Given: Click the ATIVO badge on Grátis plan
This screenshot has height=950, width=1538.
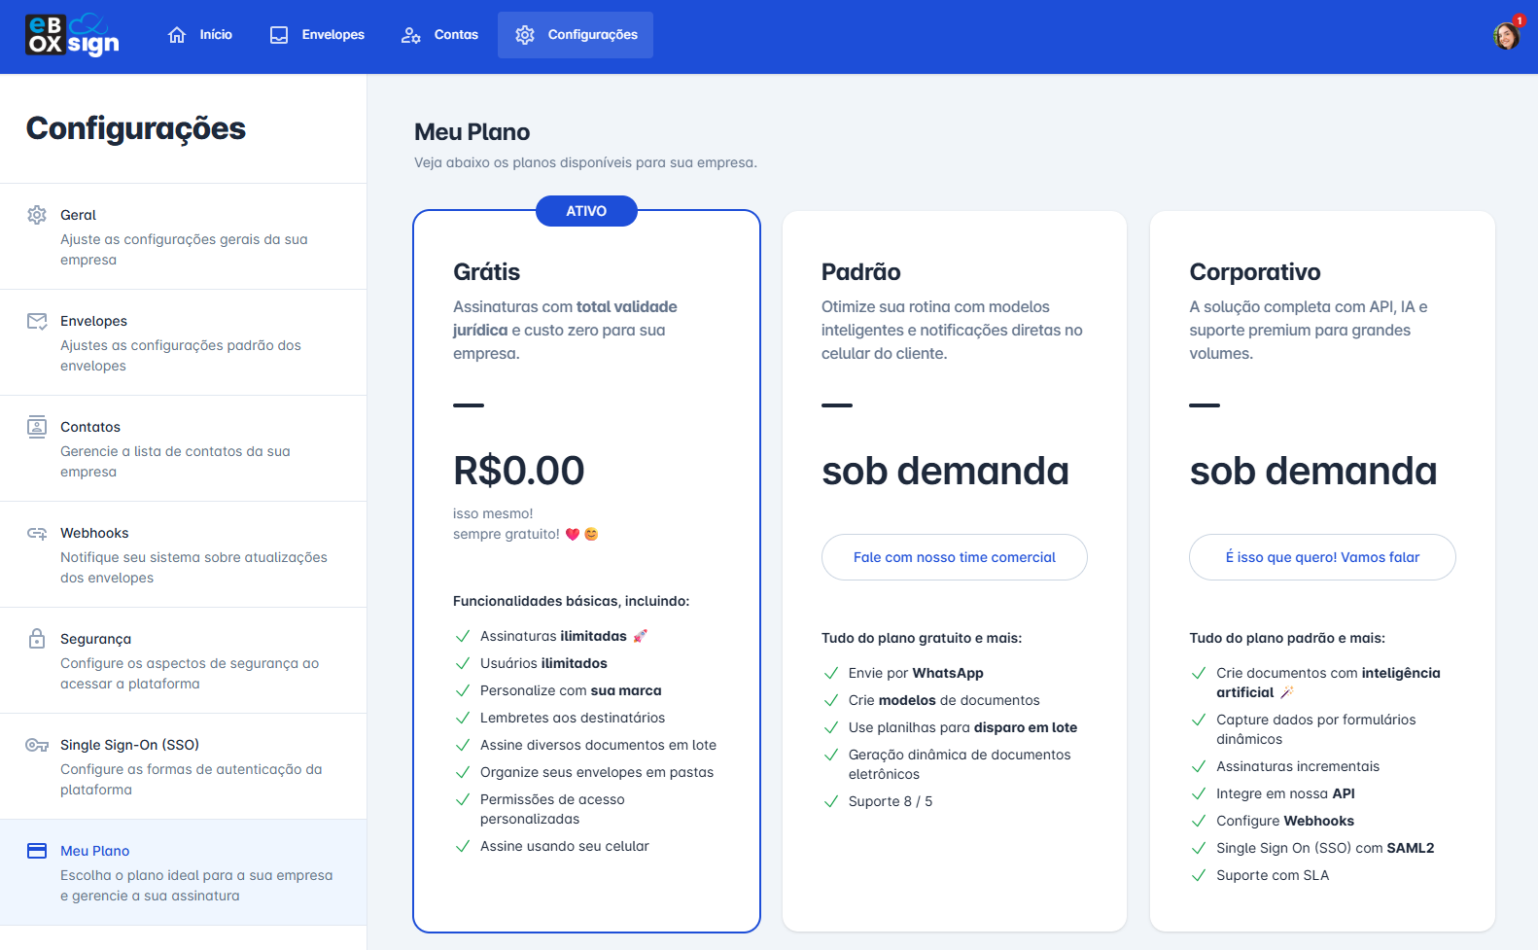Looking at the screenshot, I should pyautogui.click(x=586, y=211).
